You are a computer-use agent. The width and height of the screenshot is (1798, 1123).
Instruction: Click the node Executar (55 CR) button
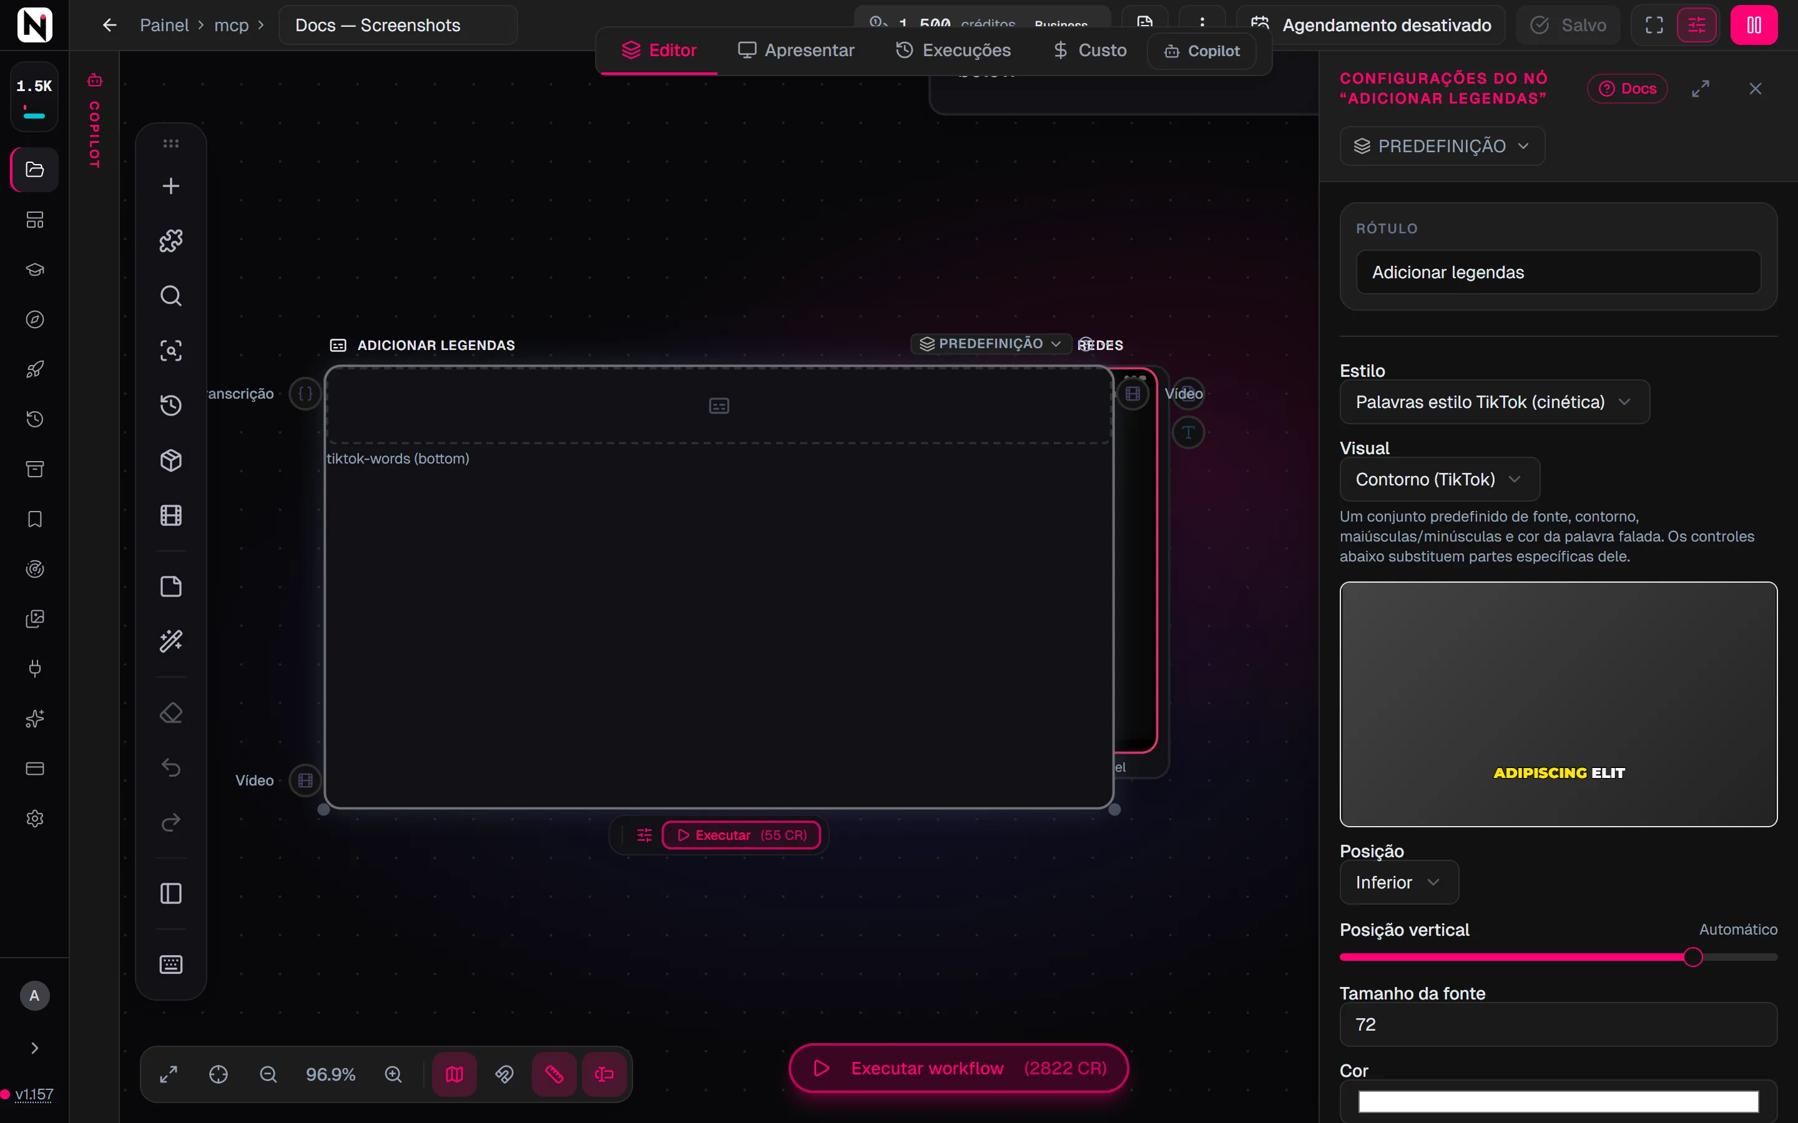[742, 835]
